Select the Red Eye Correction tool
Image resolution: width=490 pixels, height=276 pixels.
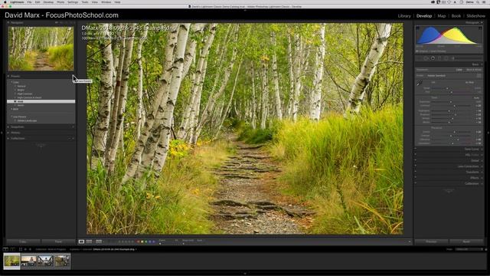(x=433, y=58)
